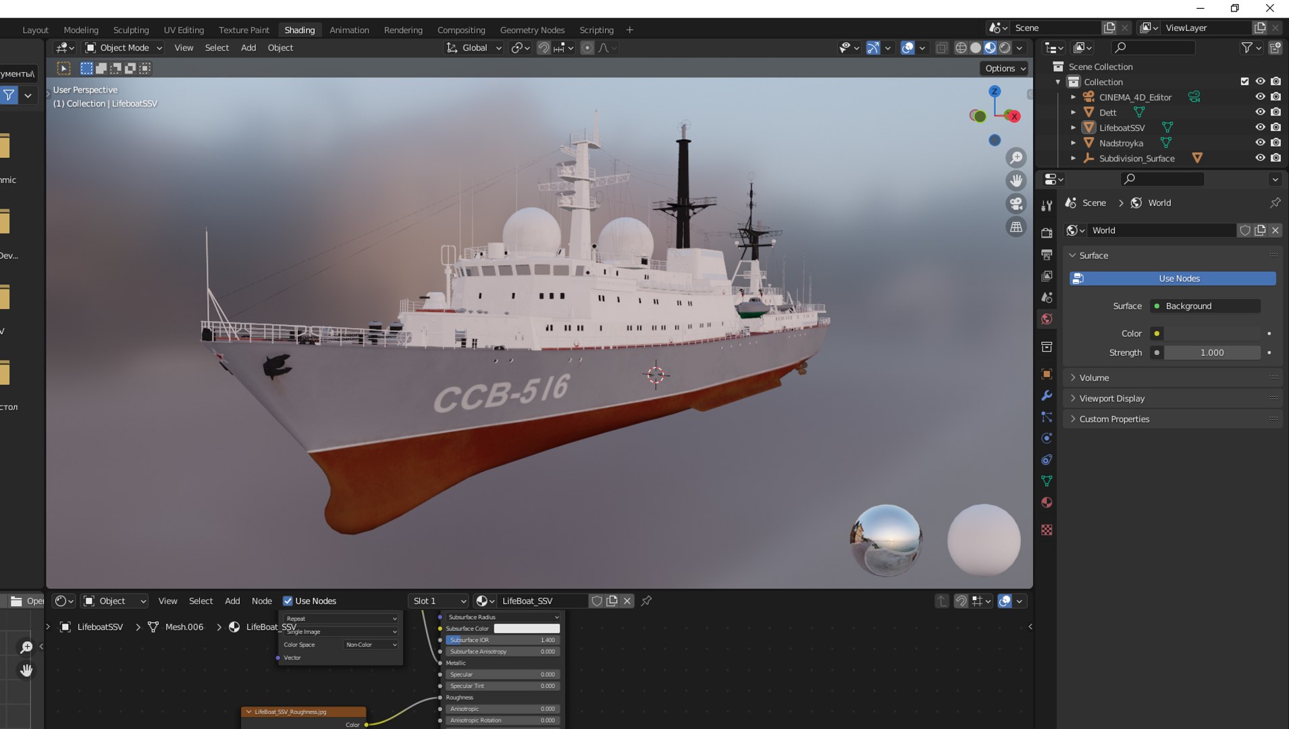Open the Select menu in viewport header

217,48
